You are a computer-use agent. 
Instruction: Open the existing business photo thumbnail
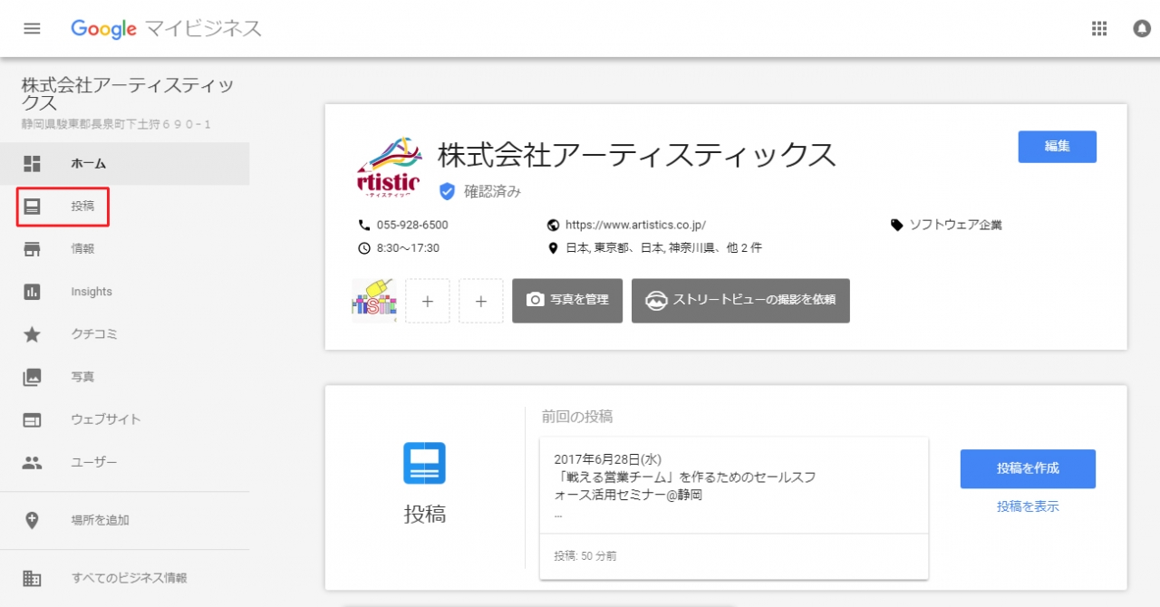[374, 301]
